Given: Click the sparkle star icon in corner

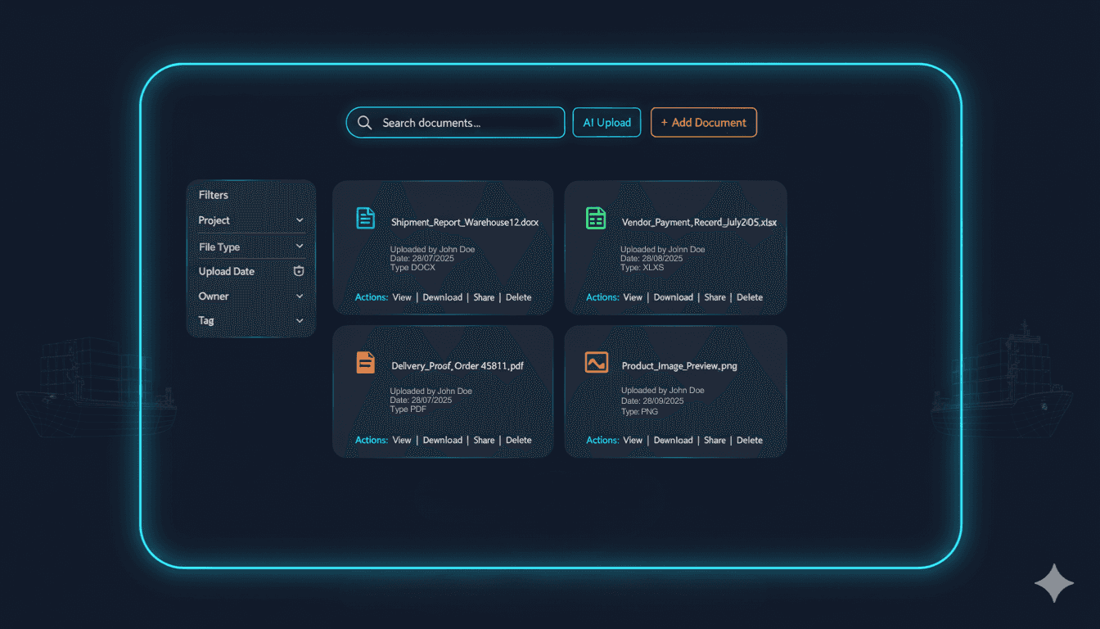Looking at the screenshot, I should pyautogui.click(x=1054, y=583).
